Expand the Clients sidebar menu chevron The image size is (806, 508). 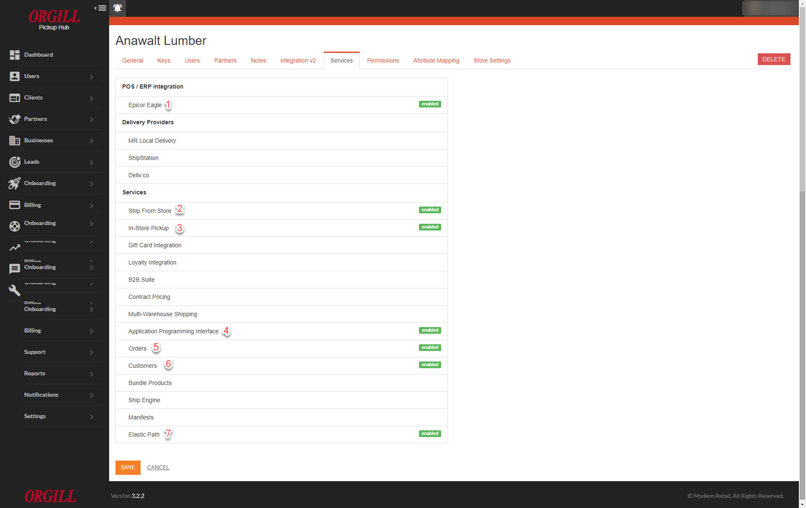92,98
